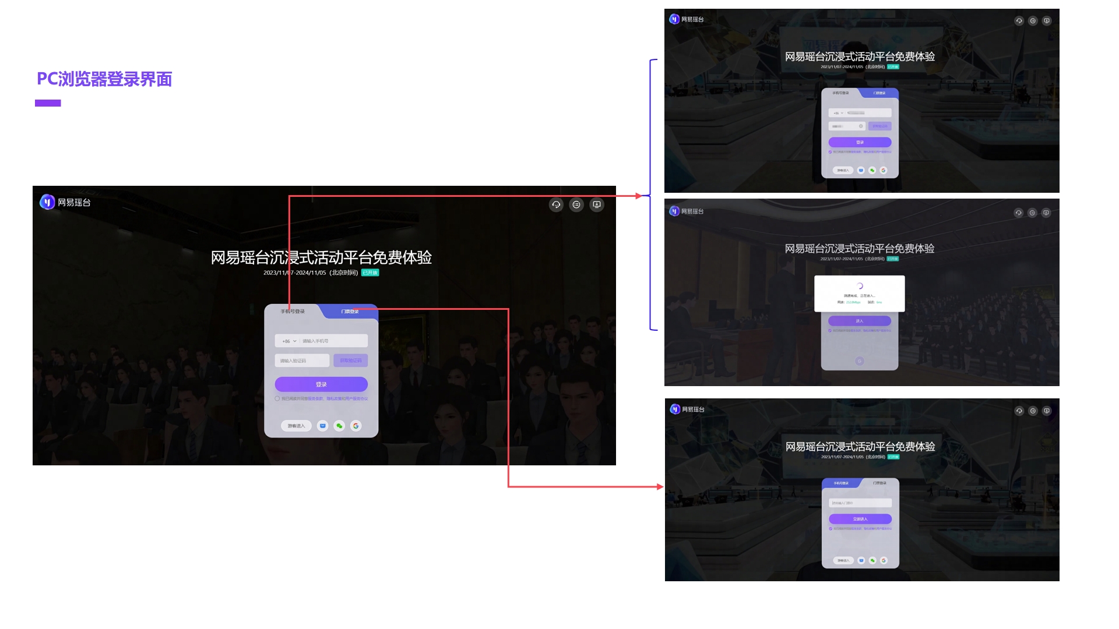Click the 网易瑶台 logo in the large screenshot
1119x629 pixels.
coord(65,202)
